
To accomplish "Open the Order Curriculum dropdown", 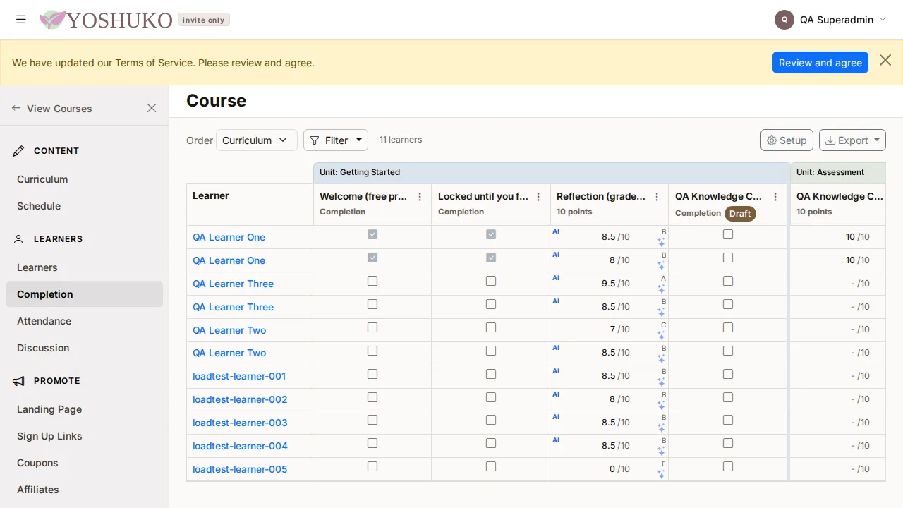I will coord(257,140).
